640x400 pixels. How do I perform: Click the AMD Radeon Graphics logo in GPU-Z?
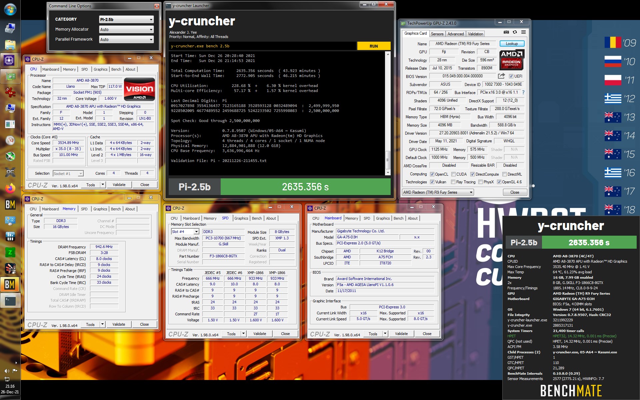pyautogui.click(x=512, y=60)
